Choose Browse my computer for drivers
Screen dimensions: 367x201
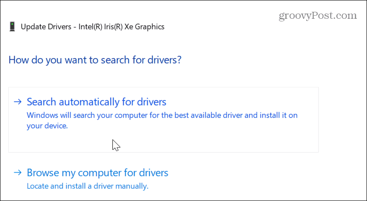98,173
